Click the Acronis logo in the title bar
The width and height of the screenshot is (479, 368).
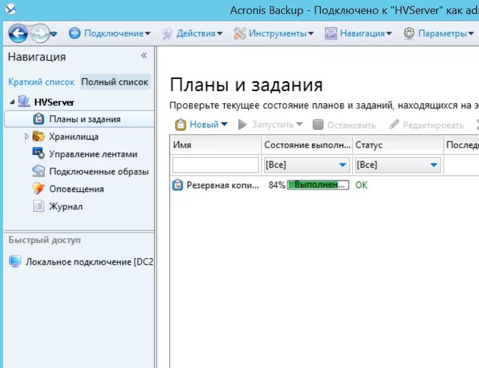[10, 9]
